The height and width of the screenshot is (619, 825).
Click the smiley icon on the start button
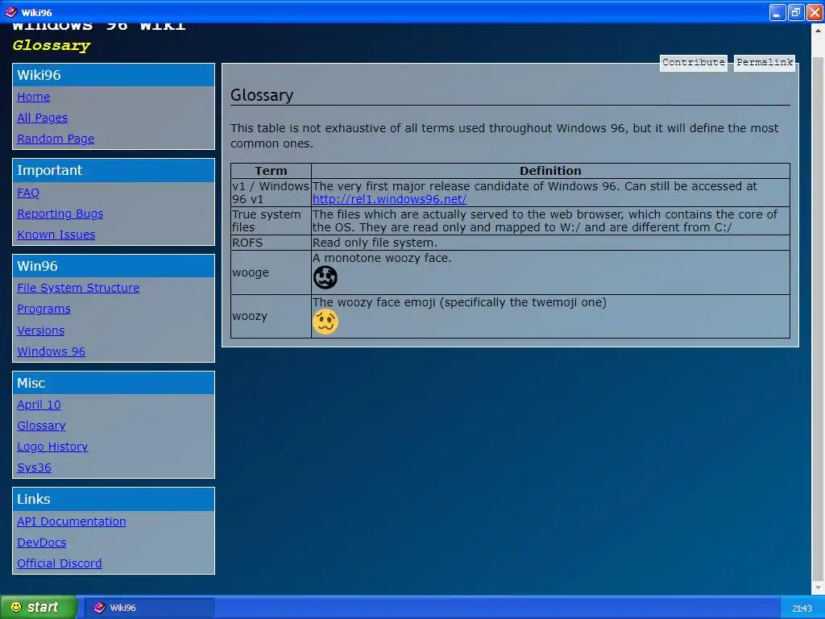pos(16,607)
